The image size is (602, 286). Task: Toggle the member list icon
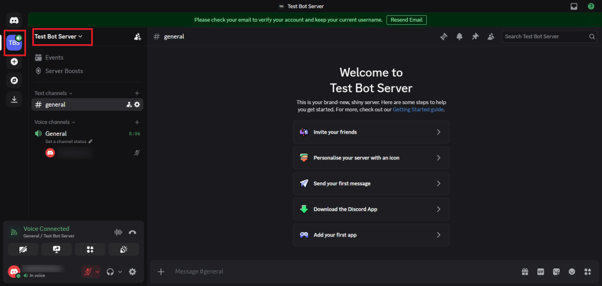pos(491,36)
